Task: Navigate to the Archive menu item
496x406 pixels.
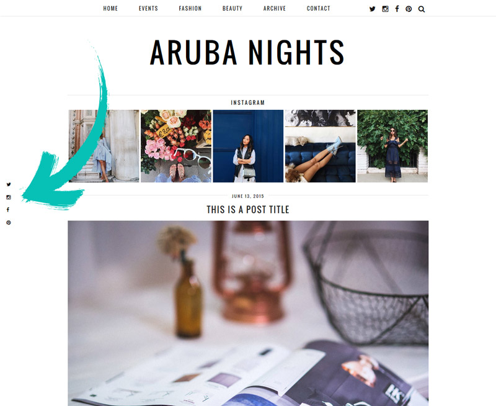Action: coord(275,9)
